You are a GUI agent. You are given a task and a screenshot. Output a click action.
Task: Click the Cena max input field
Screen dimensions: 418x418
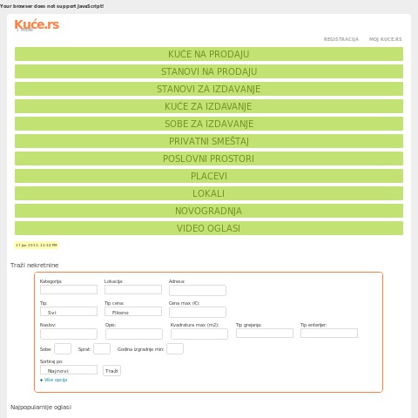coord(198,312)
